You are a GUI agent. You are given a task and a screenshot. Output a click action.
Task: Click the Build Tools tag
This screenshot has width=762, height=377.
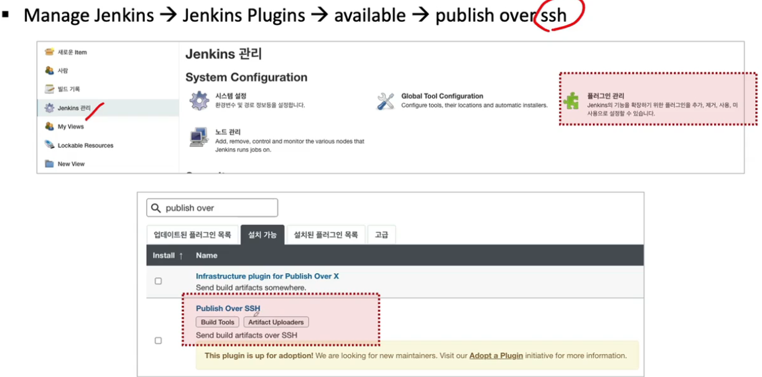(218, 322)
